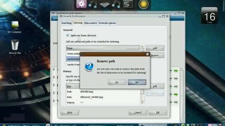Click the yellow orb icon in the top dock
This screenshot has width=225, height=126.
point(143,4)
